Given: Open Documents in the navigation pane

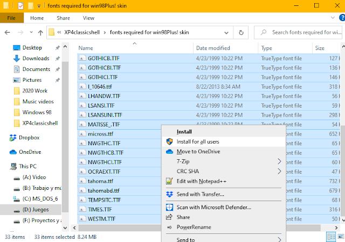Looking at the screenshot, I should coord(36,69).
